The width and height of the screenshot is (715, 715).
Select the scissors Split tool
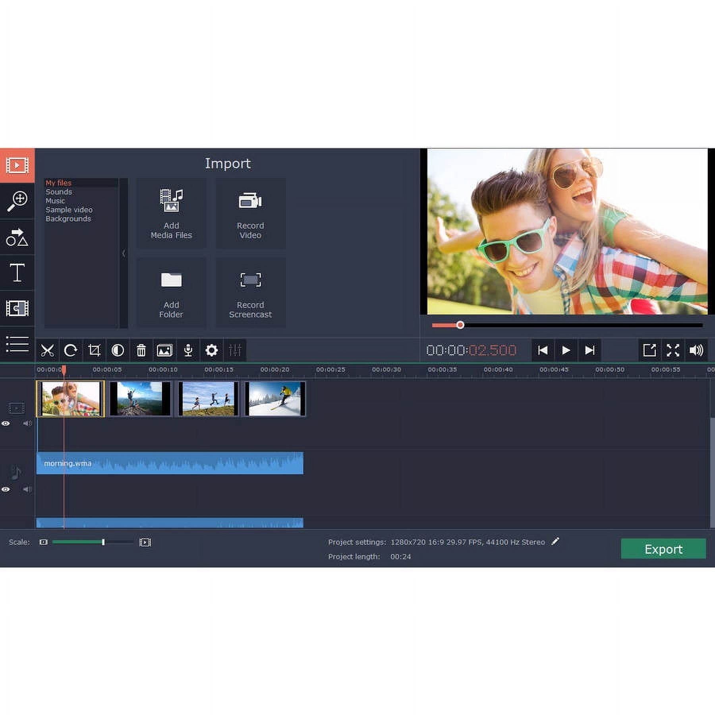47,350
